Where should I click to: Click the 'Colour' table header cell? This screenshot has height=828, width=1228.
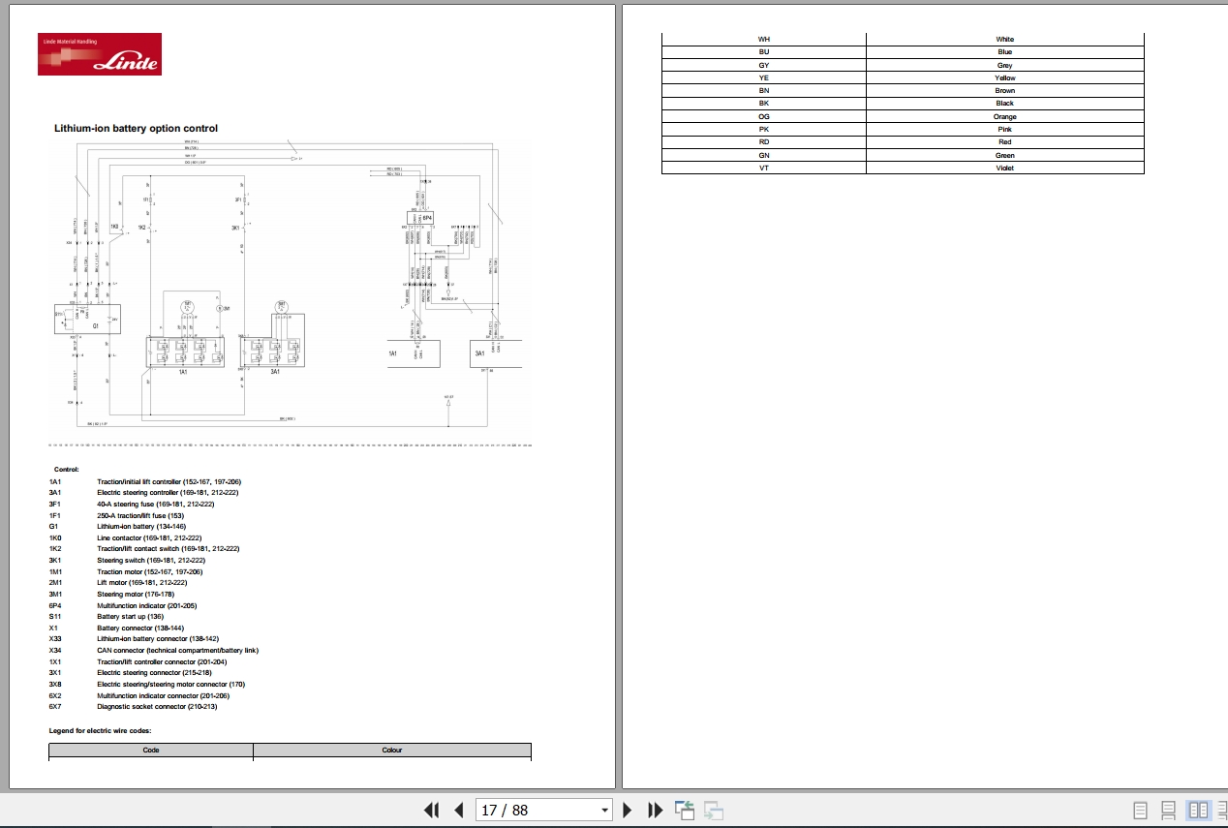click(x=392, y=751)
